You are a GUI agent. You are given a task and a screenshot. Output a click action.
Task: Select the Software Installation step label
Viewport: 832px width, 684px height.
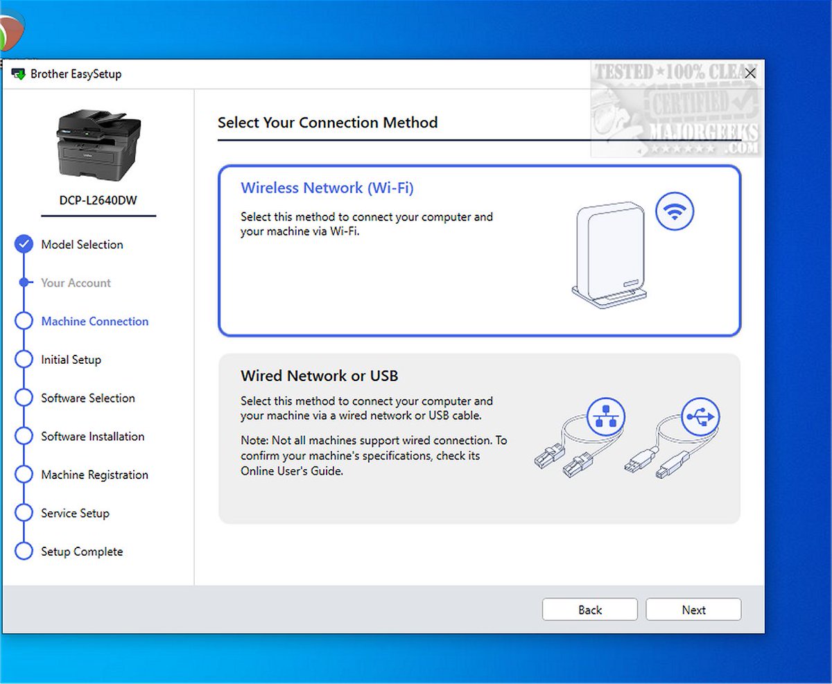[93, 437]
